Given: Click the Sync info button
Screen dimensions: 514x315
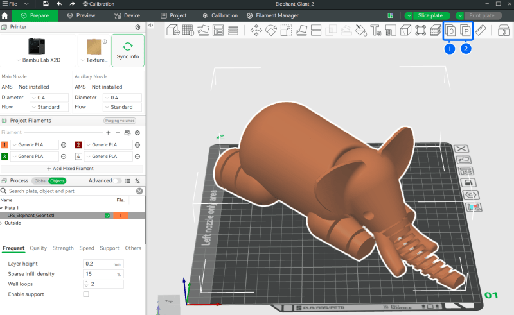Looking at the screenshot, I should [128, 51].
